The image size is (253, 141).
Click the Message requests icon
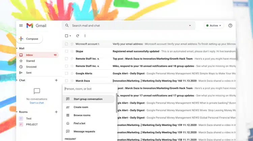click(68, 131)
